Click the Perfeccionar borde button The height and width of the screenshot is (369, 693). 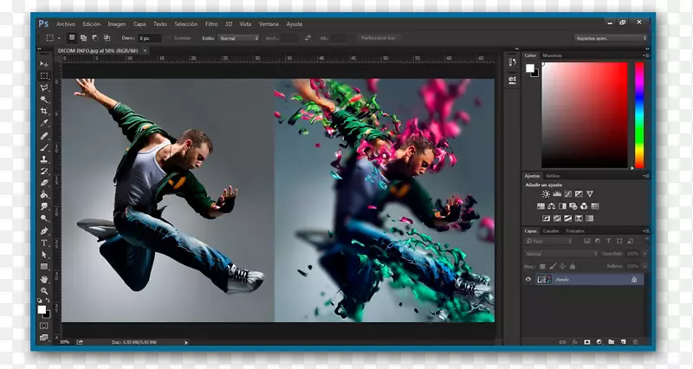379,38
